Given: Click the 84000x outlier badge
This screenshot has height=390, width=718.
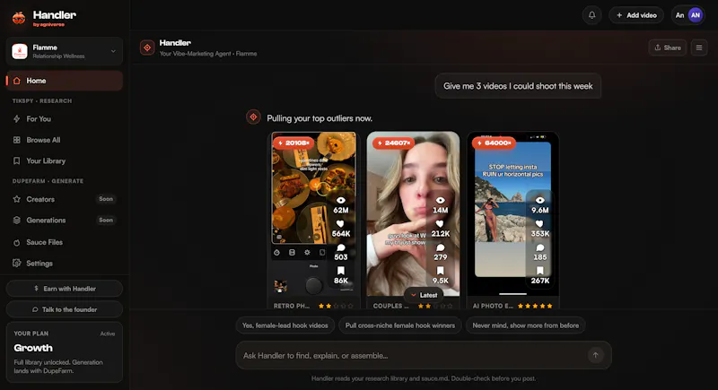Looking at the screenshot, I should click(x=494, y=143).
